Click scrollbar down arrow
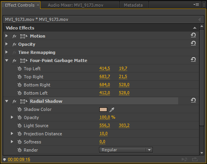Viewport: 207px width, 164px height. 202,153
